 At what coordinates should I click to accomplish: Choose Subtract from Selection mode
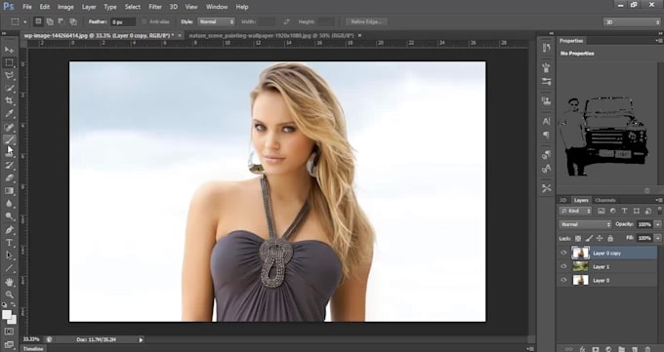[x=62, y=21]
